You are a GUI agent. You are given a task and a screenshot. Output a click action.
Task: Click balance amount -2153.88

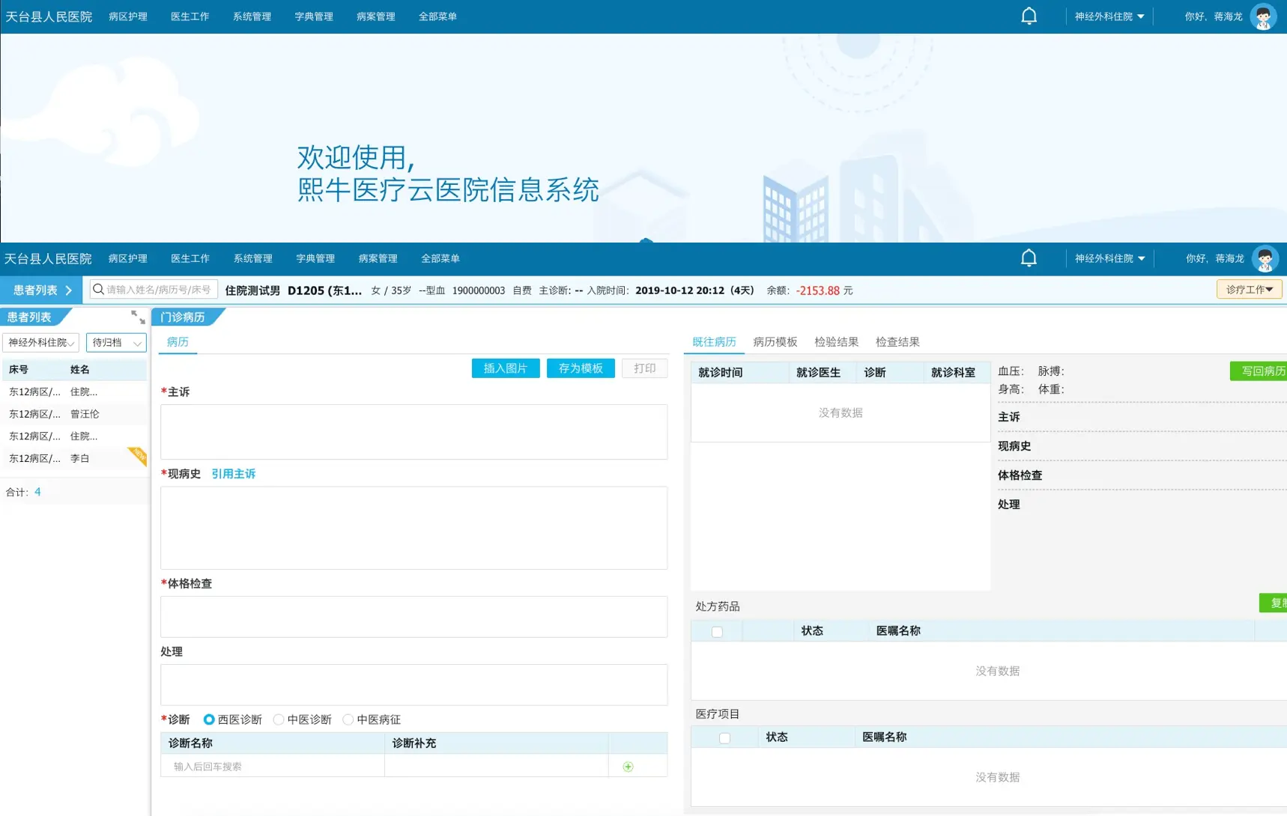[817, 290]
